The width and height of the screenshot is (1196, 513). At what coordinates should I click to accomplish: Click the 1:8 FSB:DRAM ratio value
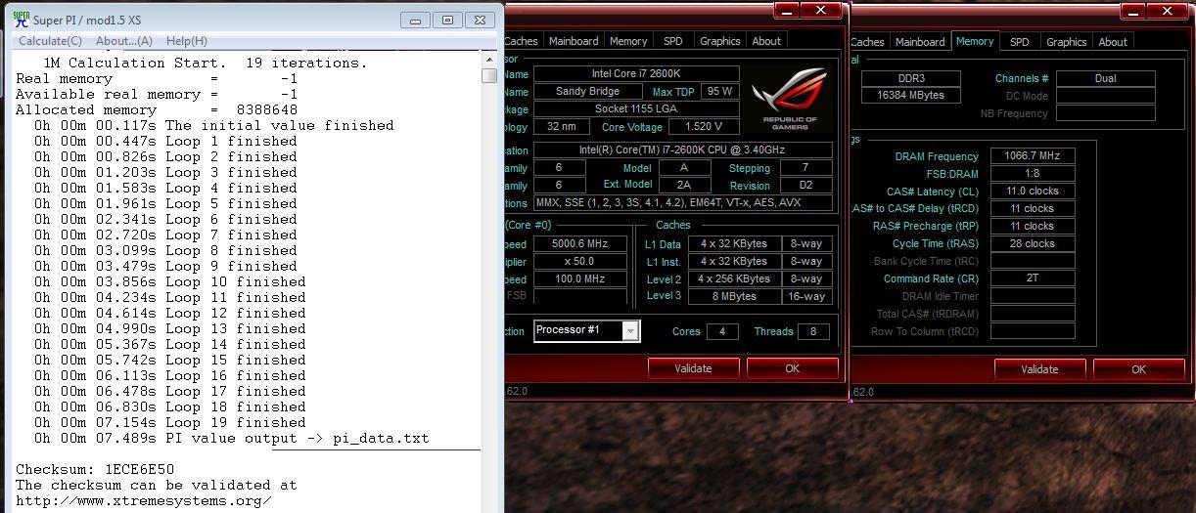[1032, 173]
